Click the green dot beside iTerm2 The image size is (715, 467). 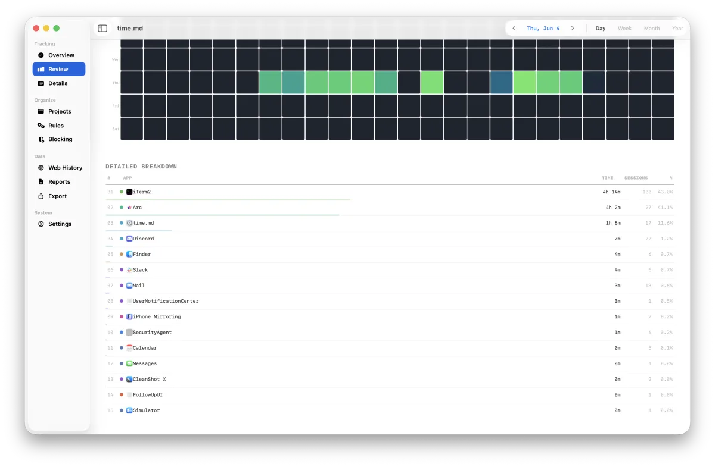coord(122,192)
